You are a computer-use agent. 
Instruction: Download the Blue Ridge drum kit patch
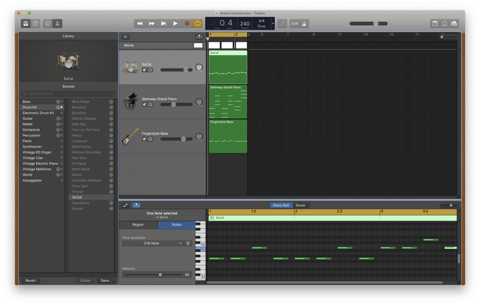pyautogui.click(x=111, y=102)
